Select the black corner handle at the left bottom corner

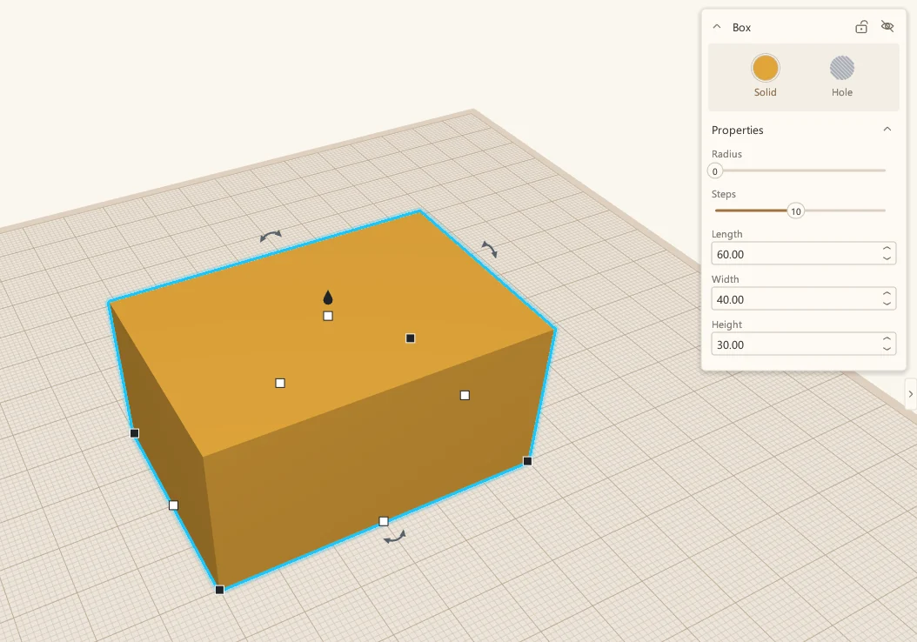135,433
